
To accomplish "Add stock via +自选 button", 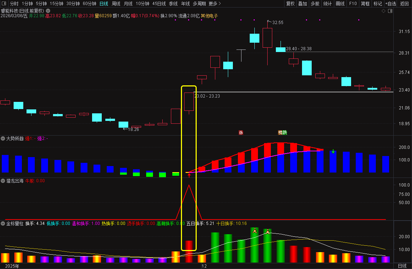I will click(x=391, y=4).
